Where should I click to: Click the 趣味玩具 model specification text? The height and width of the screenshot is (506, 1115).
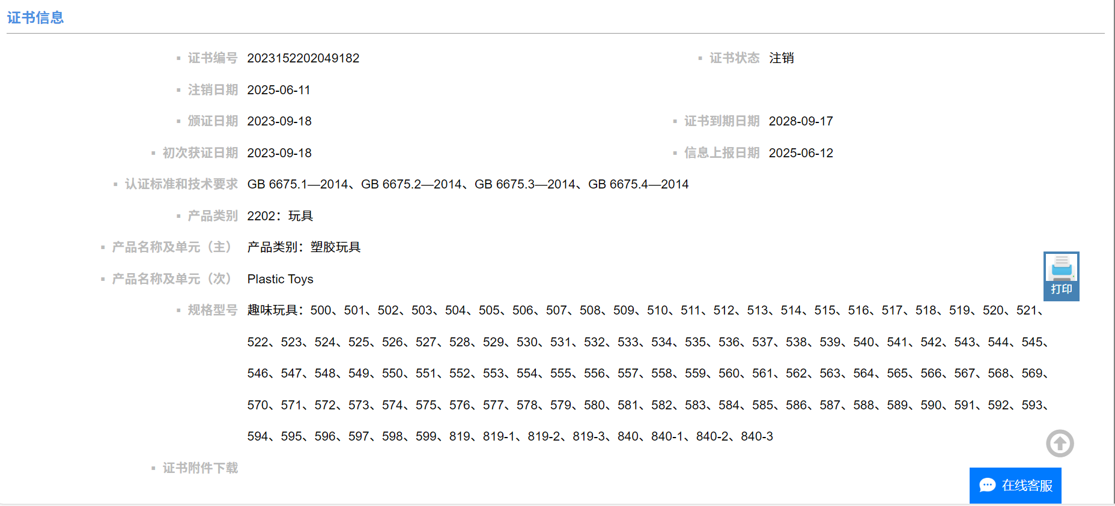tap(272, 310)
